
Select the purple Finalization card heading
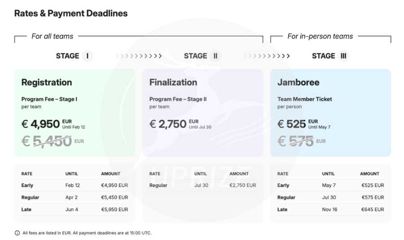[x=173, y=83]
